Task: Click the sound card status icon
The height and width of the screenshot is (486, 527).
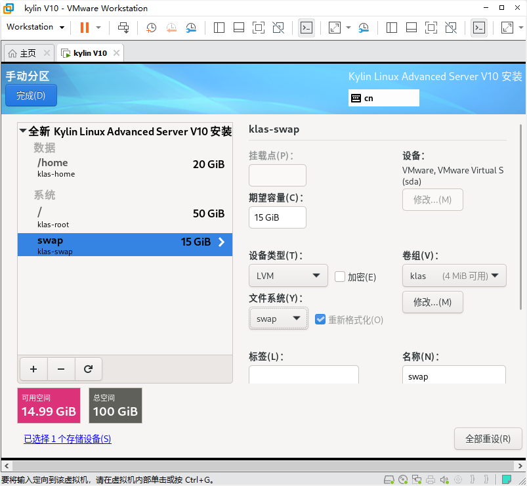Action: [444, 479]
